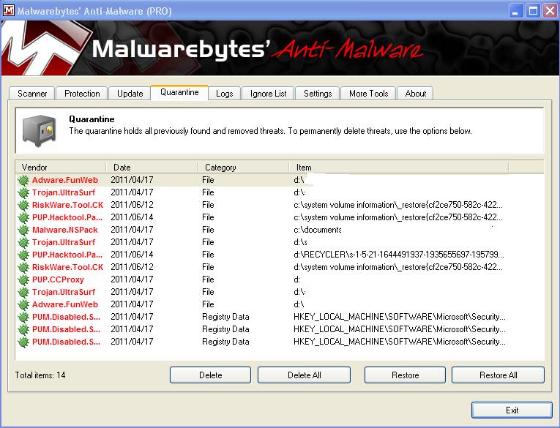Image resolution: width=560 pixels, height=428 pixels.
Task: Maximize the Anti-Malware window
Action: tap(533, 11)
